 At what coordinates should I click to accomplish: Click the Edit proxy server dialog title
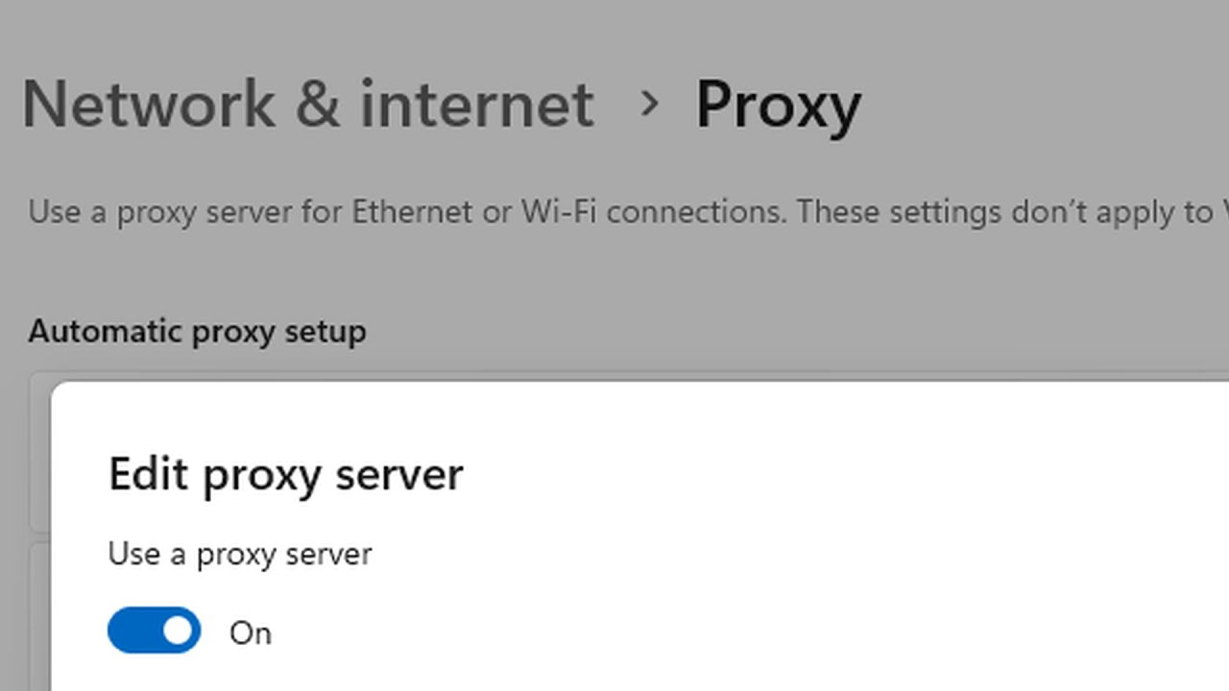285,473
